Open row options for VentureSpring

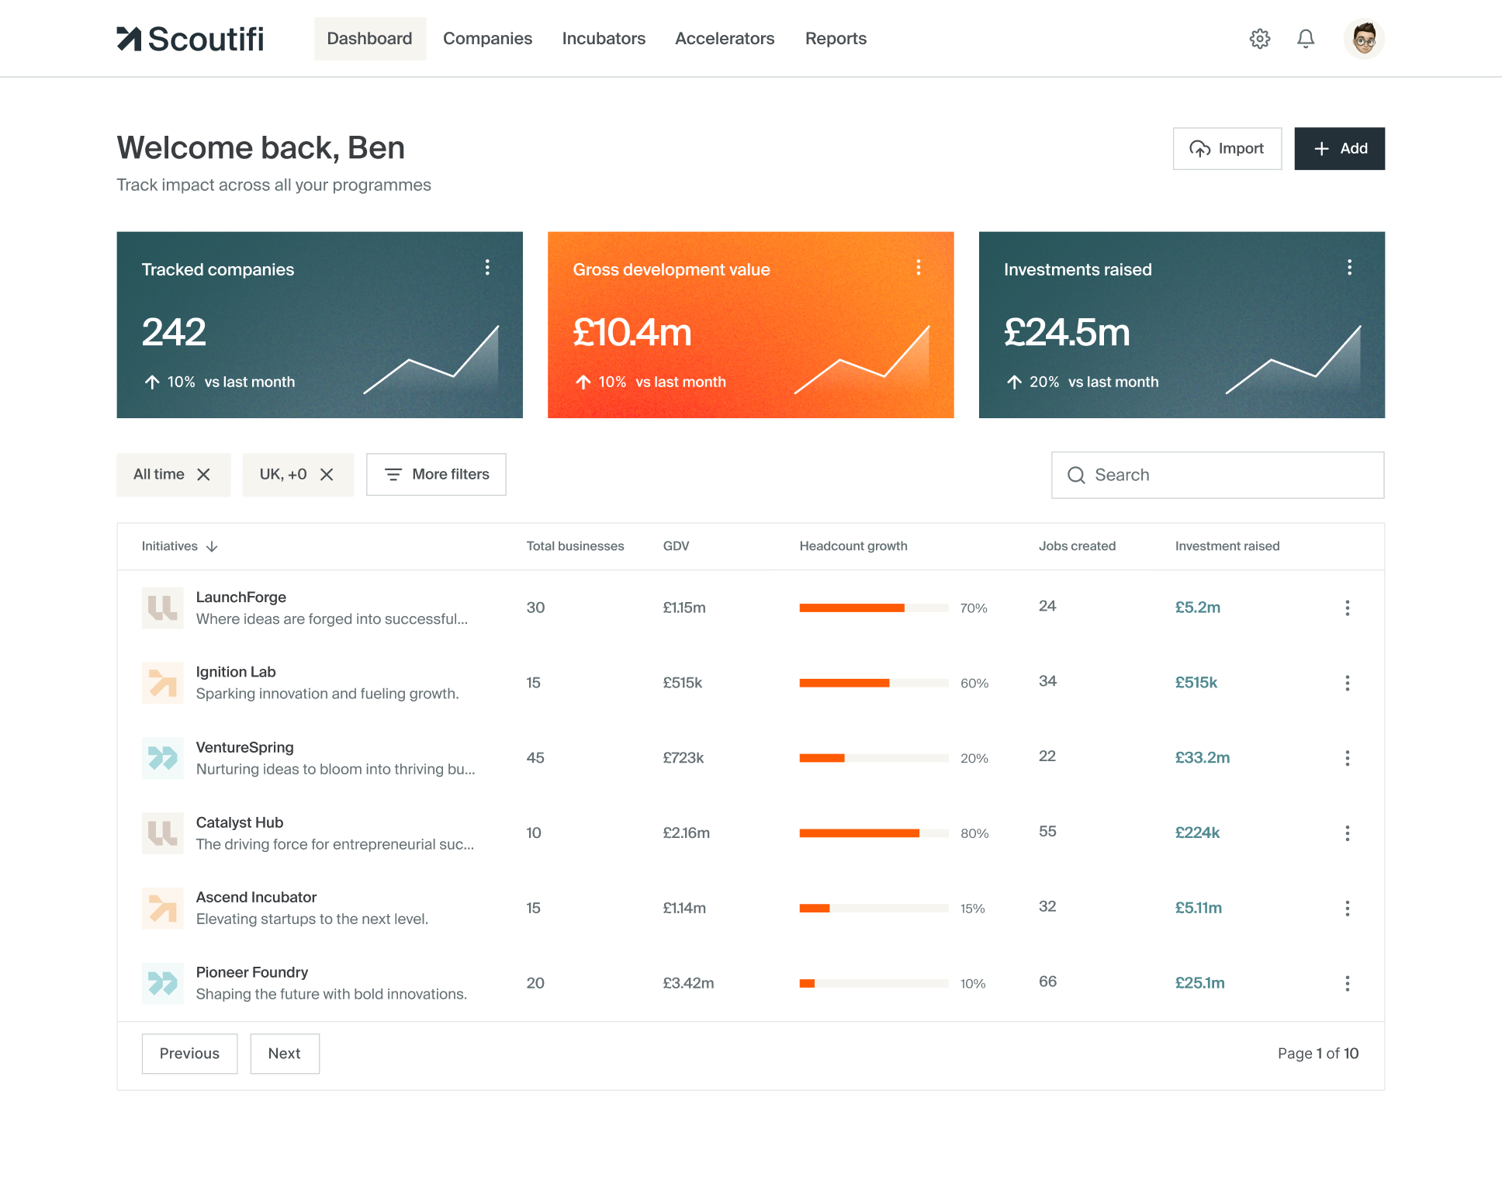tap(1347, 758)
